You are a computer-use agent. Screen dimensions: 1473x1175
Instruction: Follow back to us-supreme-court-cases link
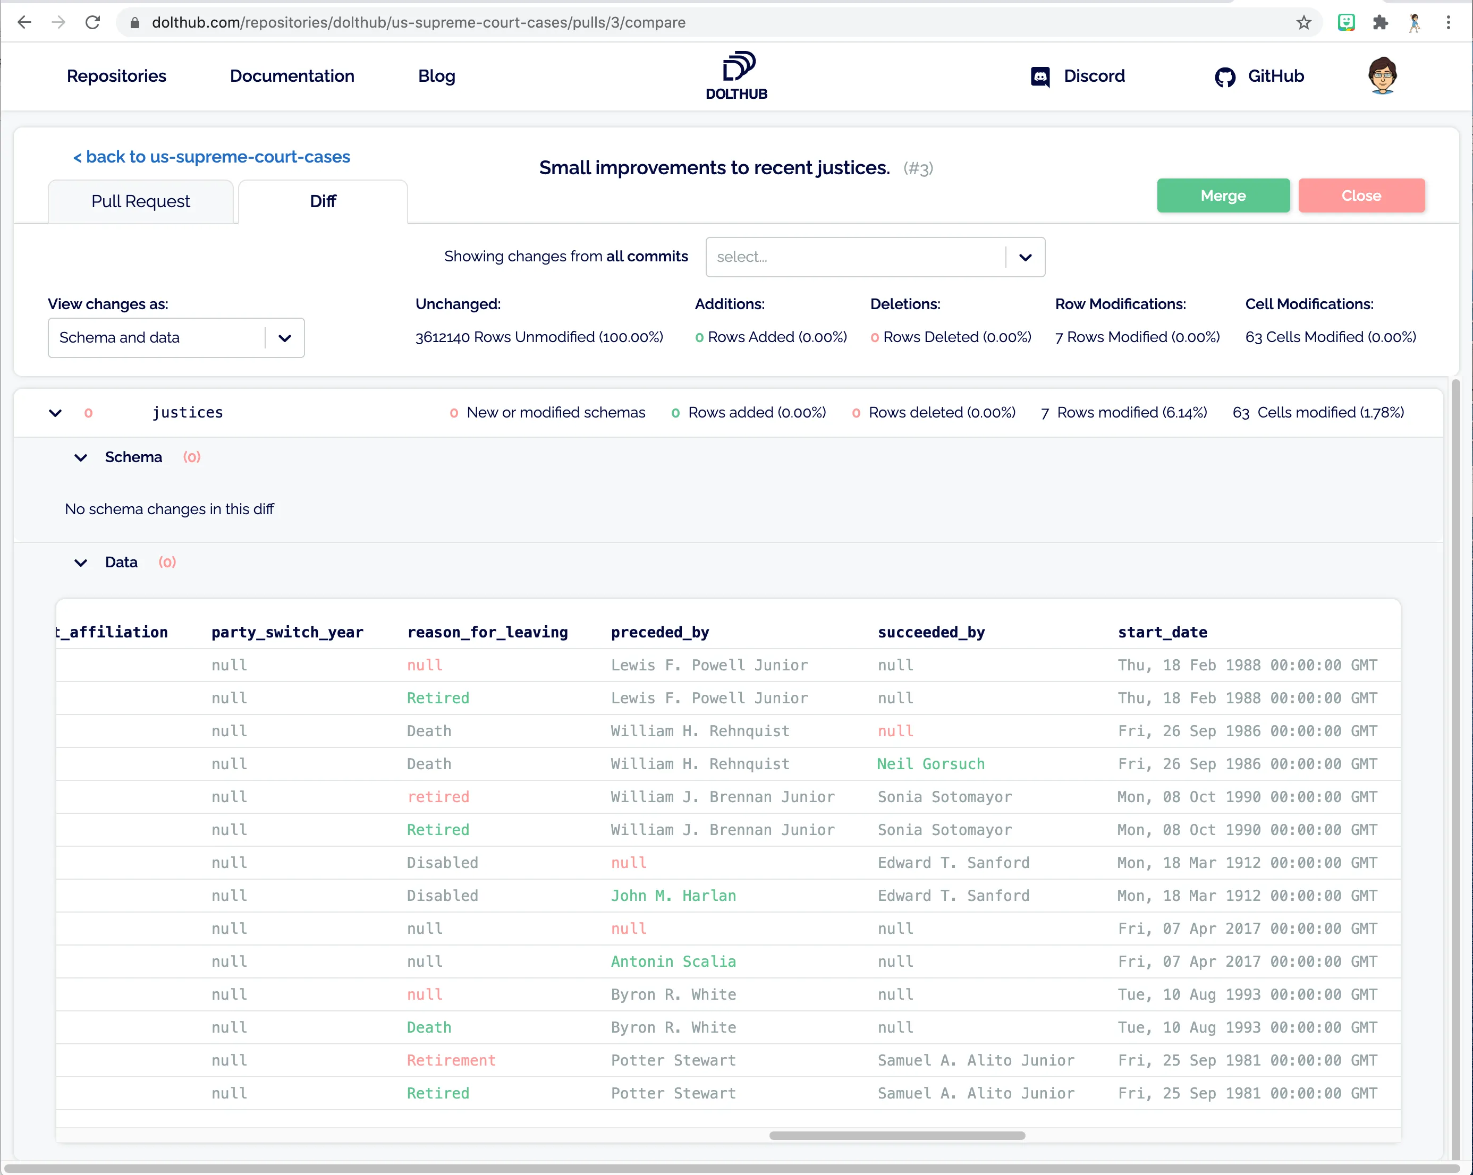tap(212, 157)
